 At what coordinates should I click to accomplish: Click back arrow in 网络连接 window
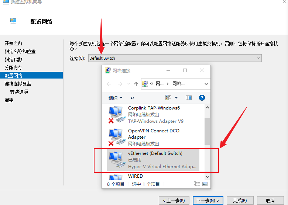pos(109,84)
